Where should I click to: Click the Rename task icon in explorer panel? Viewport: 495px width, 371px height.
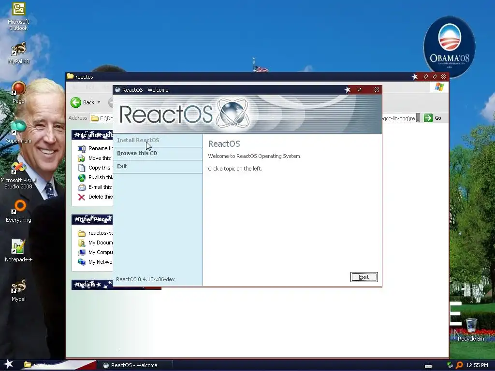point(81,148)
